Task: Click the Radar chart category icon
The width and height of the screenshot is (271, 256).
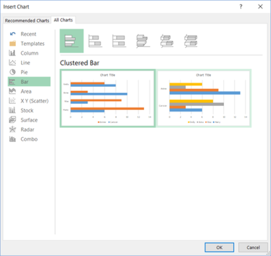Action: click(x=13, y=129)
